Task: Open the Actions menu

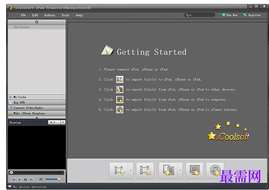Action: (x=50, y=15)
